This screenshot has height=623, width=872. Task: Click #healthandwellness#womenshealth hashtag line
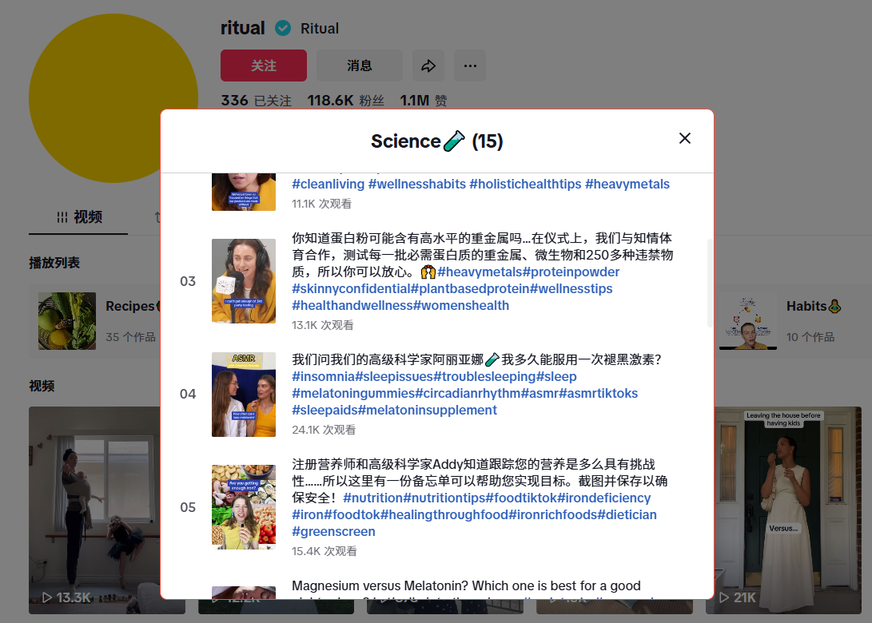pos(400,305)
